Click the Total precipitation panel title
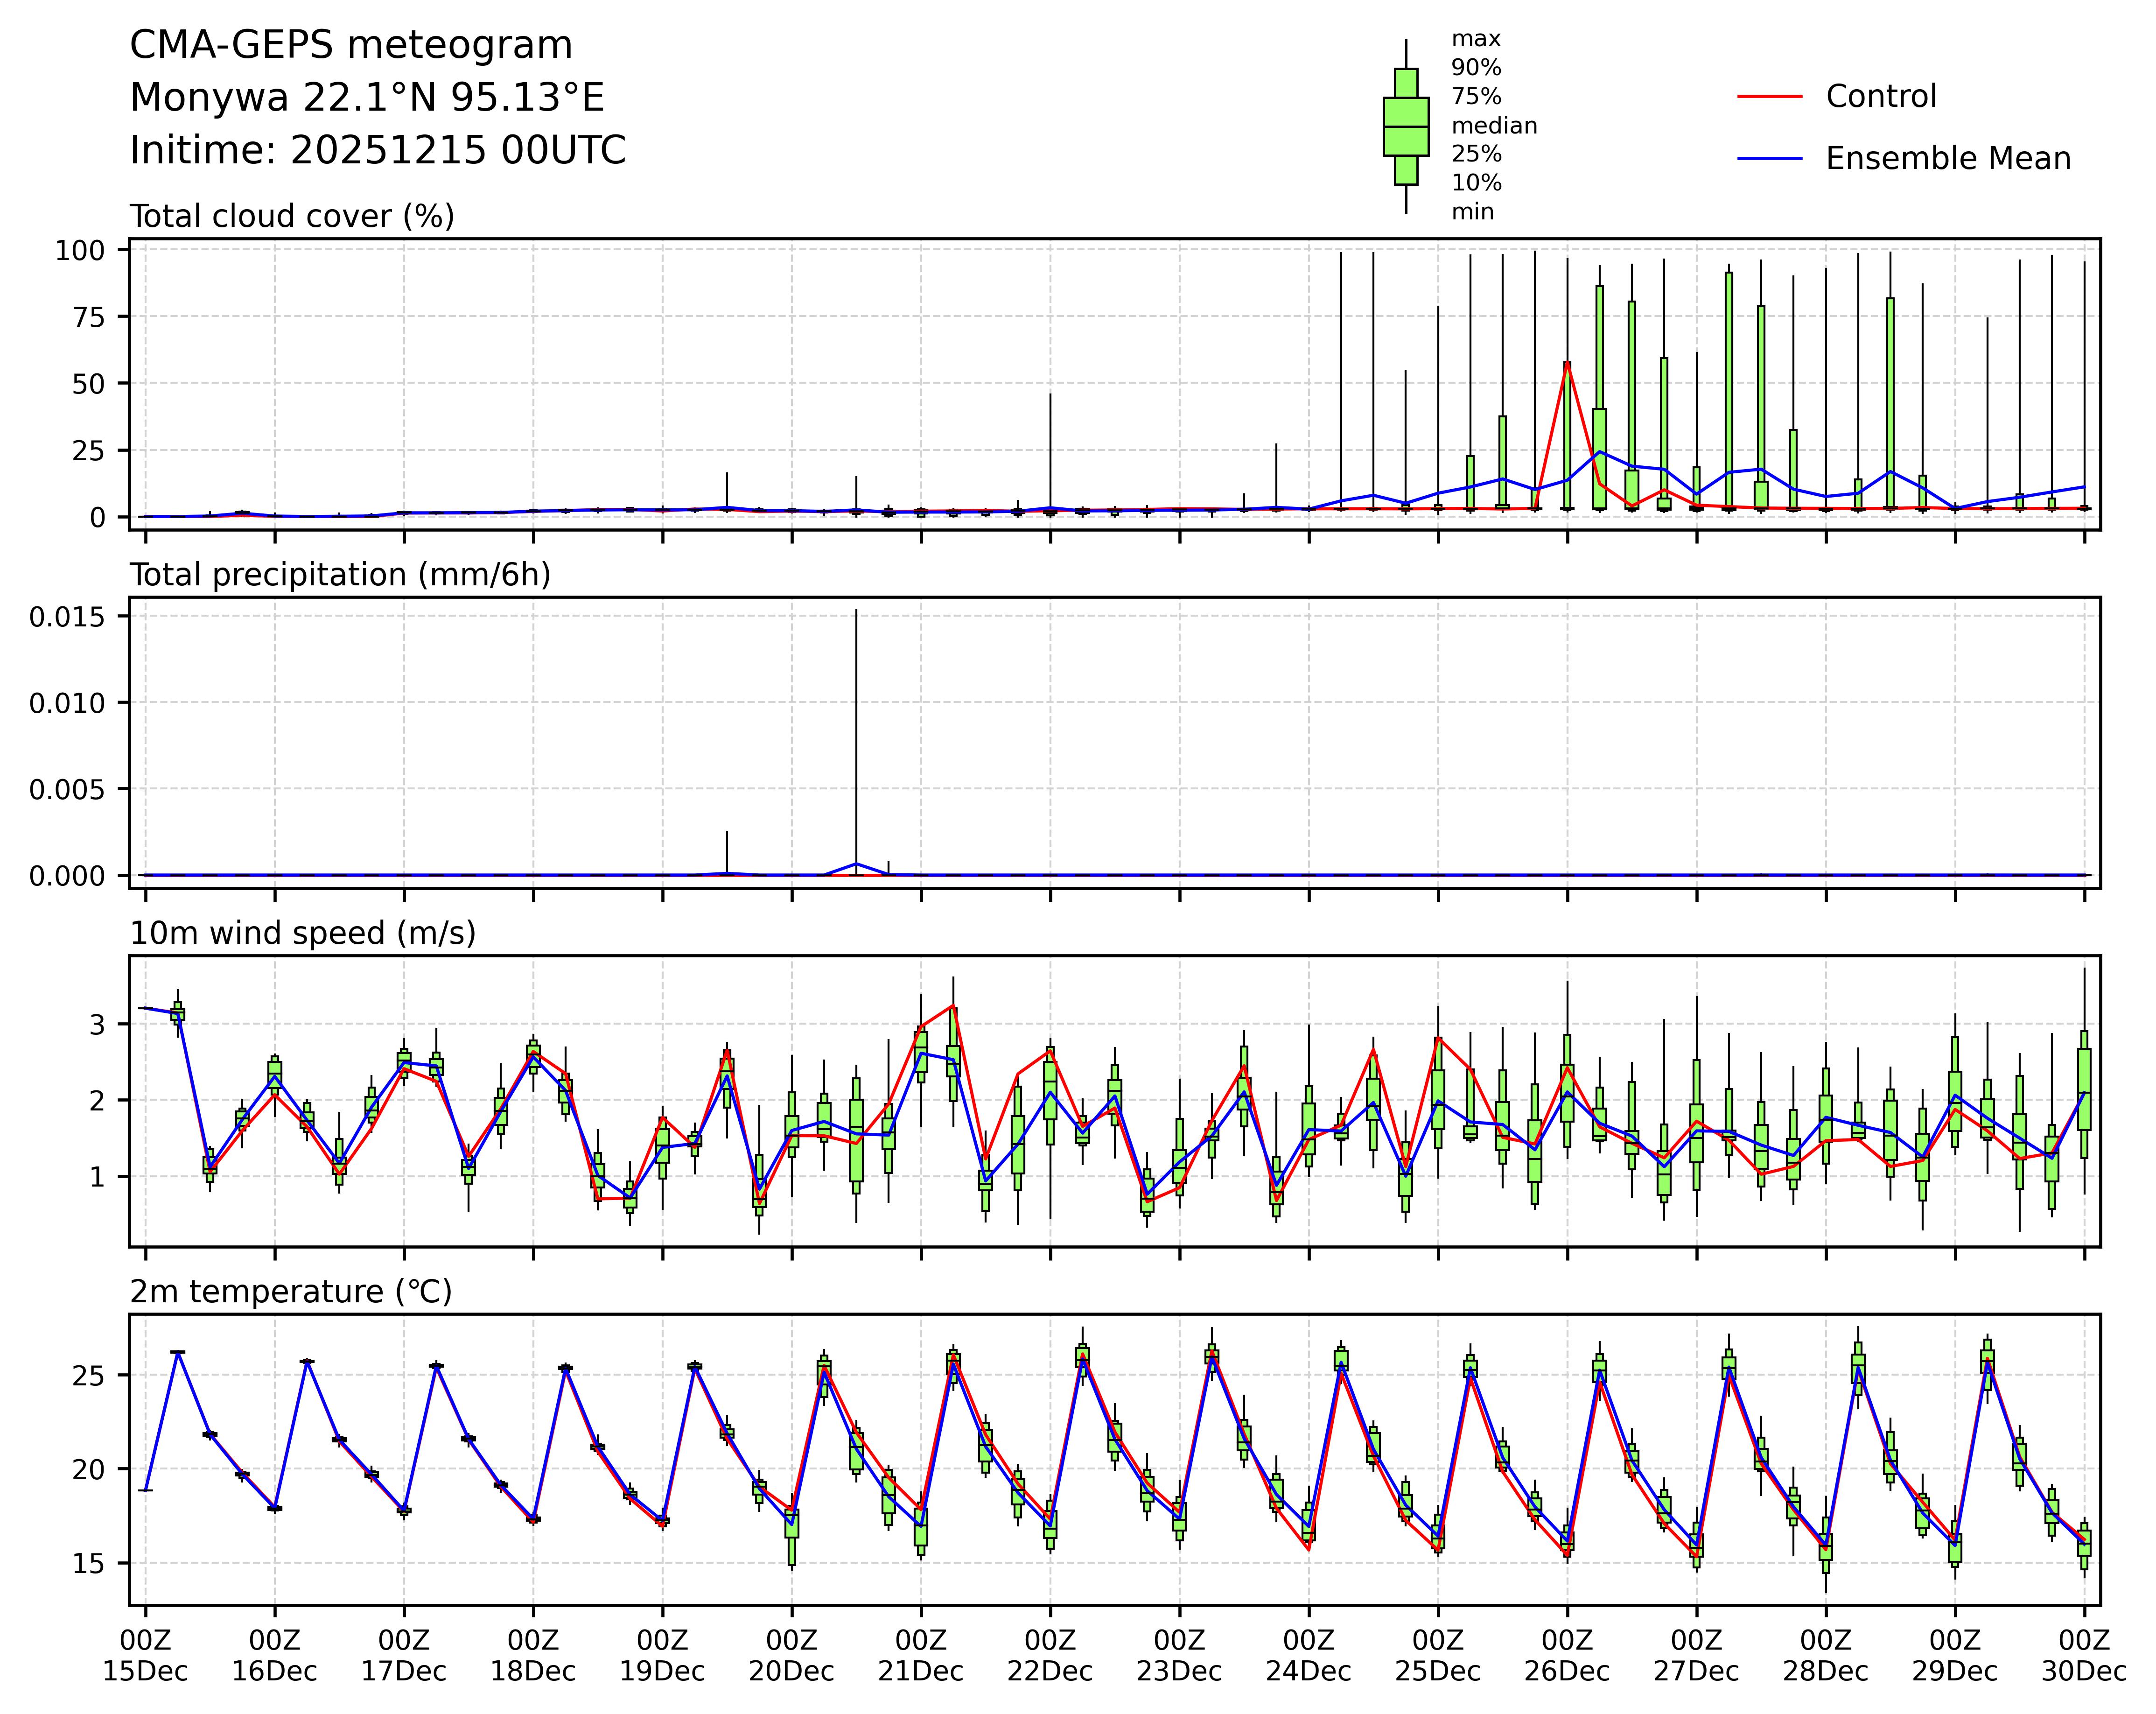The width and height of the screenshot is (2156, 1714). click(x=340, y=575)
